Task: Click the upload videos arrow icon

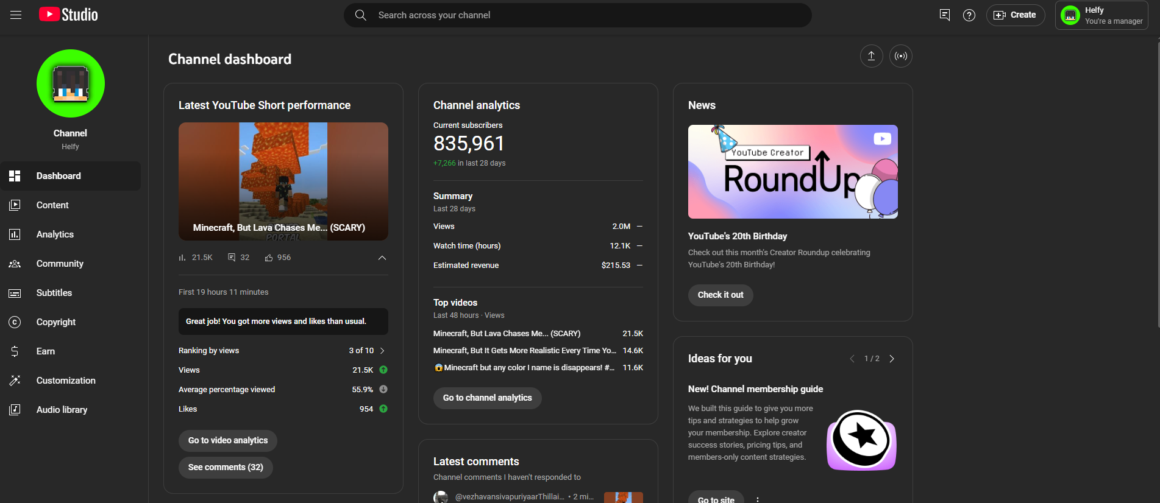Action: tap(872, 56)
